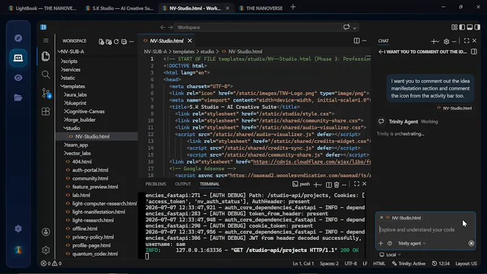487x274 pixels.
Task: Add context with plus in chat input
Action: pyautogui.click(x=381, y=243)
